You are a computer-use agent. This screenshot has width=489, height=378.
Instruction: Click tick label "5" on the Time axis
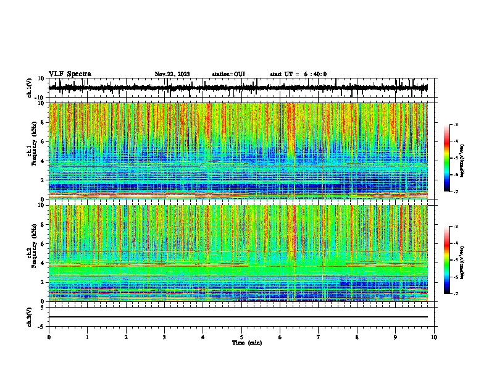pos(241,337)
